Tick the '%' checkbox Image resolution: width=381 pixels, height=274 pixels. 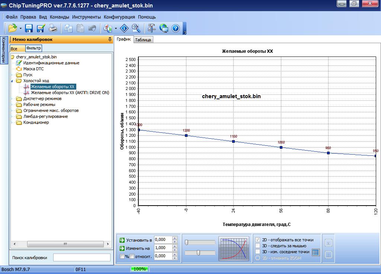[122, 256]
